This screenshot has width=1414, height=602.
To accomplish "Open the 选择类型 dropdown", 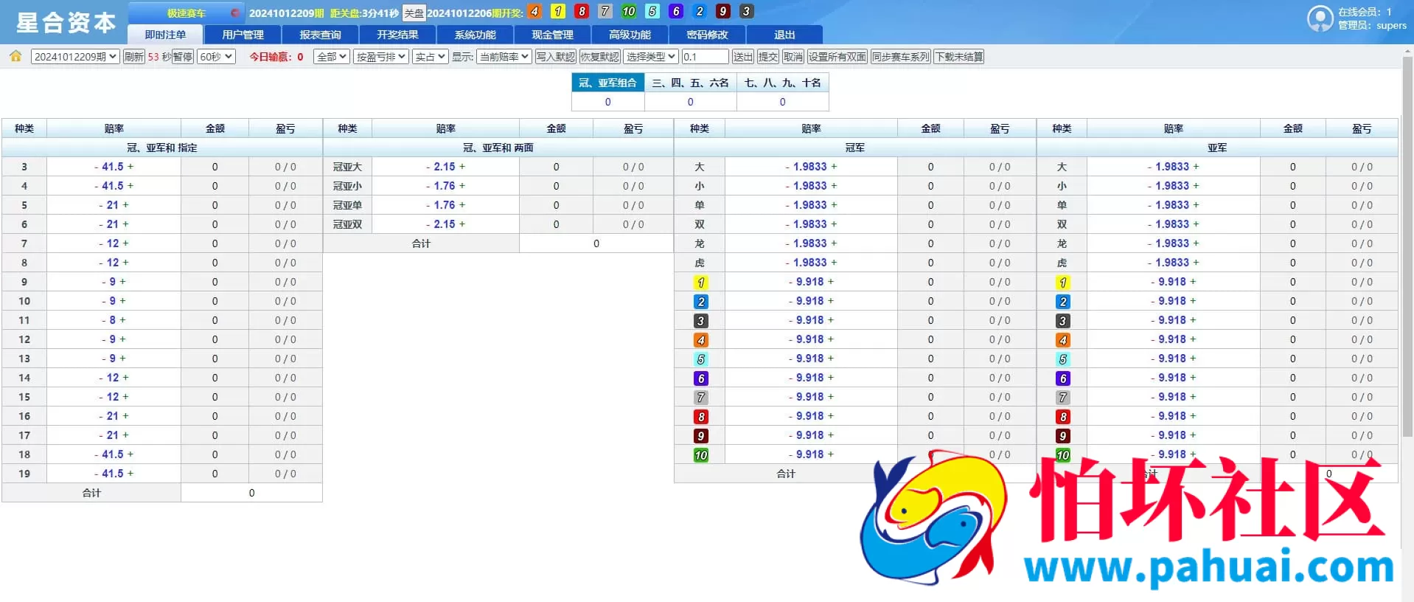I will click(650, 57).
